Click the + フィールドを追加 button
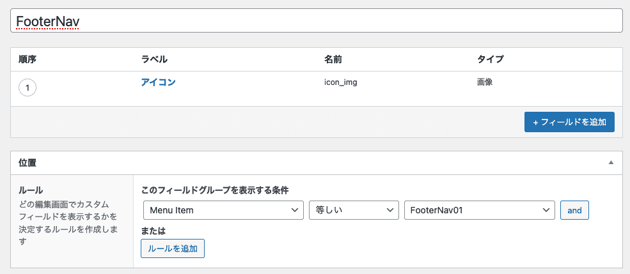 click(x=569, y=122)
